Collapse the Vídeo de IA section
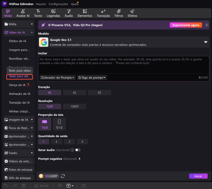This screenshot has width=212, height=189. coord(19,33)
